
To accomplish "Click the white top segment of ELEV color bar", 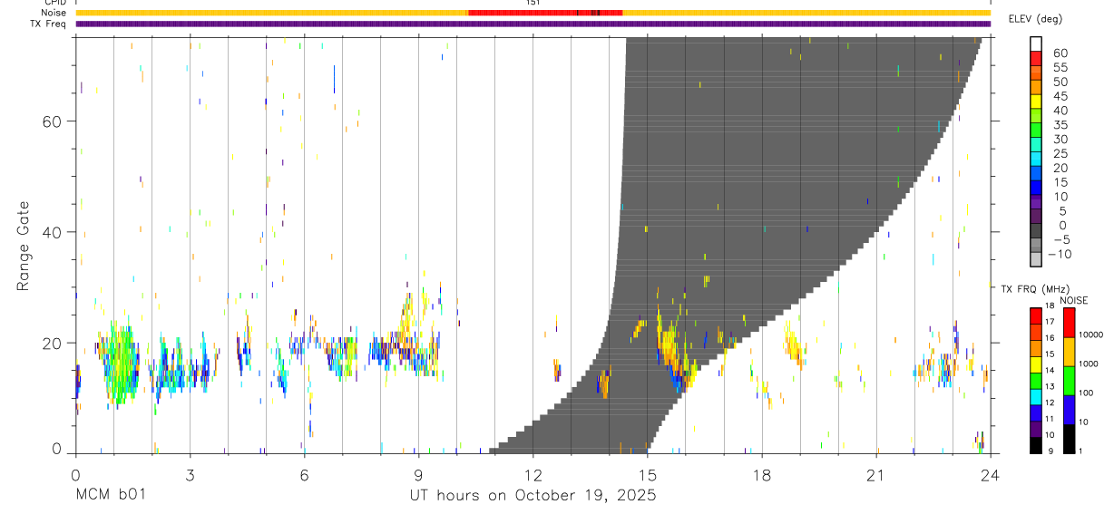I will tap(1035, 44).
